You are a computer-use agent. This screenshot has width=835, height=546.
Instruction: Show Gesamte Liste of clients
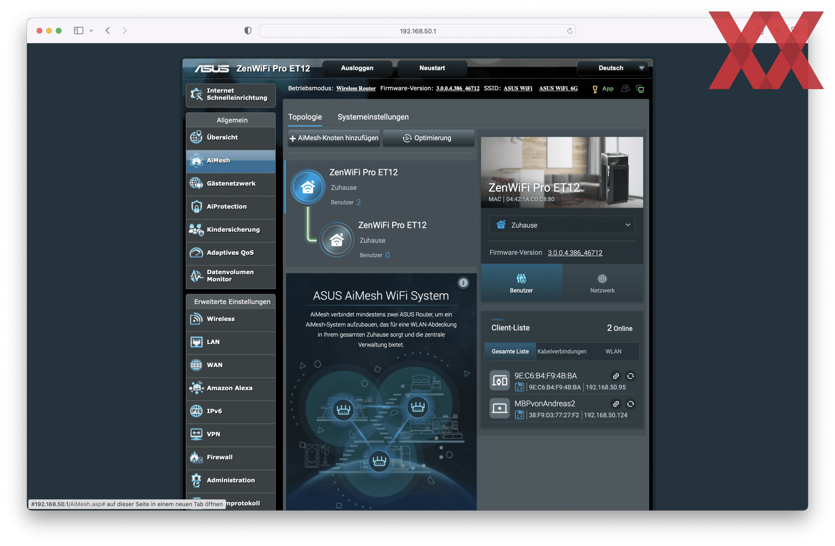click(x=510, y=352)
